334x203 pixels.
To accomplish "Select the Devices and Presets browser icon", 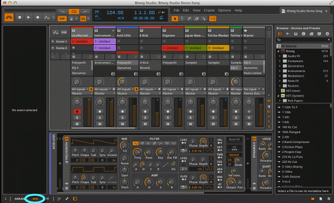I will [x=280, y=33].
